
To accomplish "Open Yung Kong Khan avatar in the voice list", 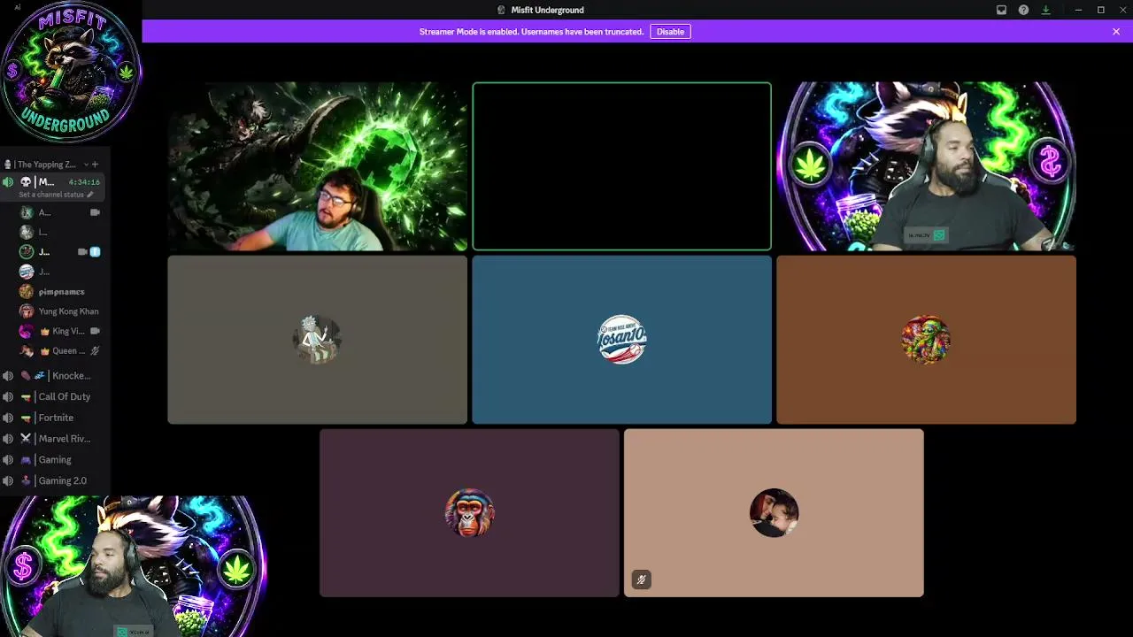I will click(27, 311).
